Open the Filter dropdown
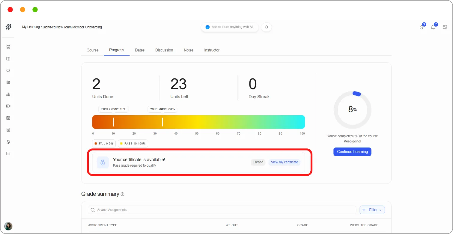The height and width of the screenshot is (234, 453). pos(372,210)
